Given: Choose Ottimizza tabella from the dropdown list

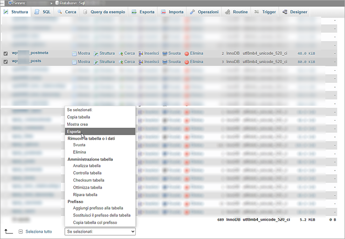Looking at the screenshot, I should (x=88, y=187).
